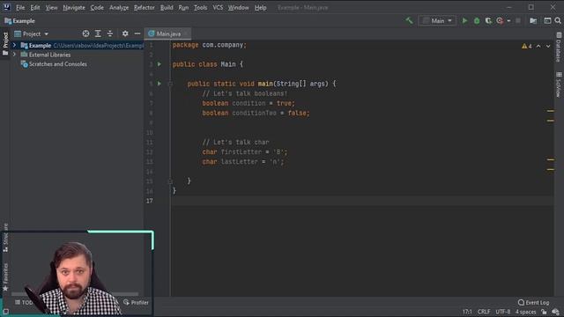Click run gutter arrow beside class Main
Screen dimensions: 564x317
click(160, 64)
